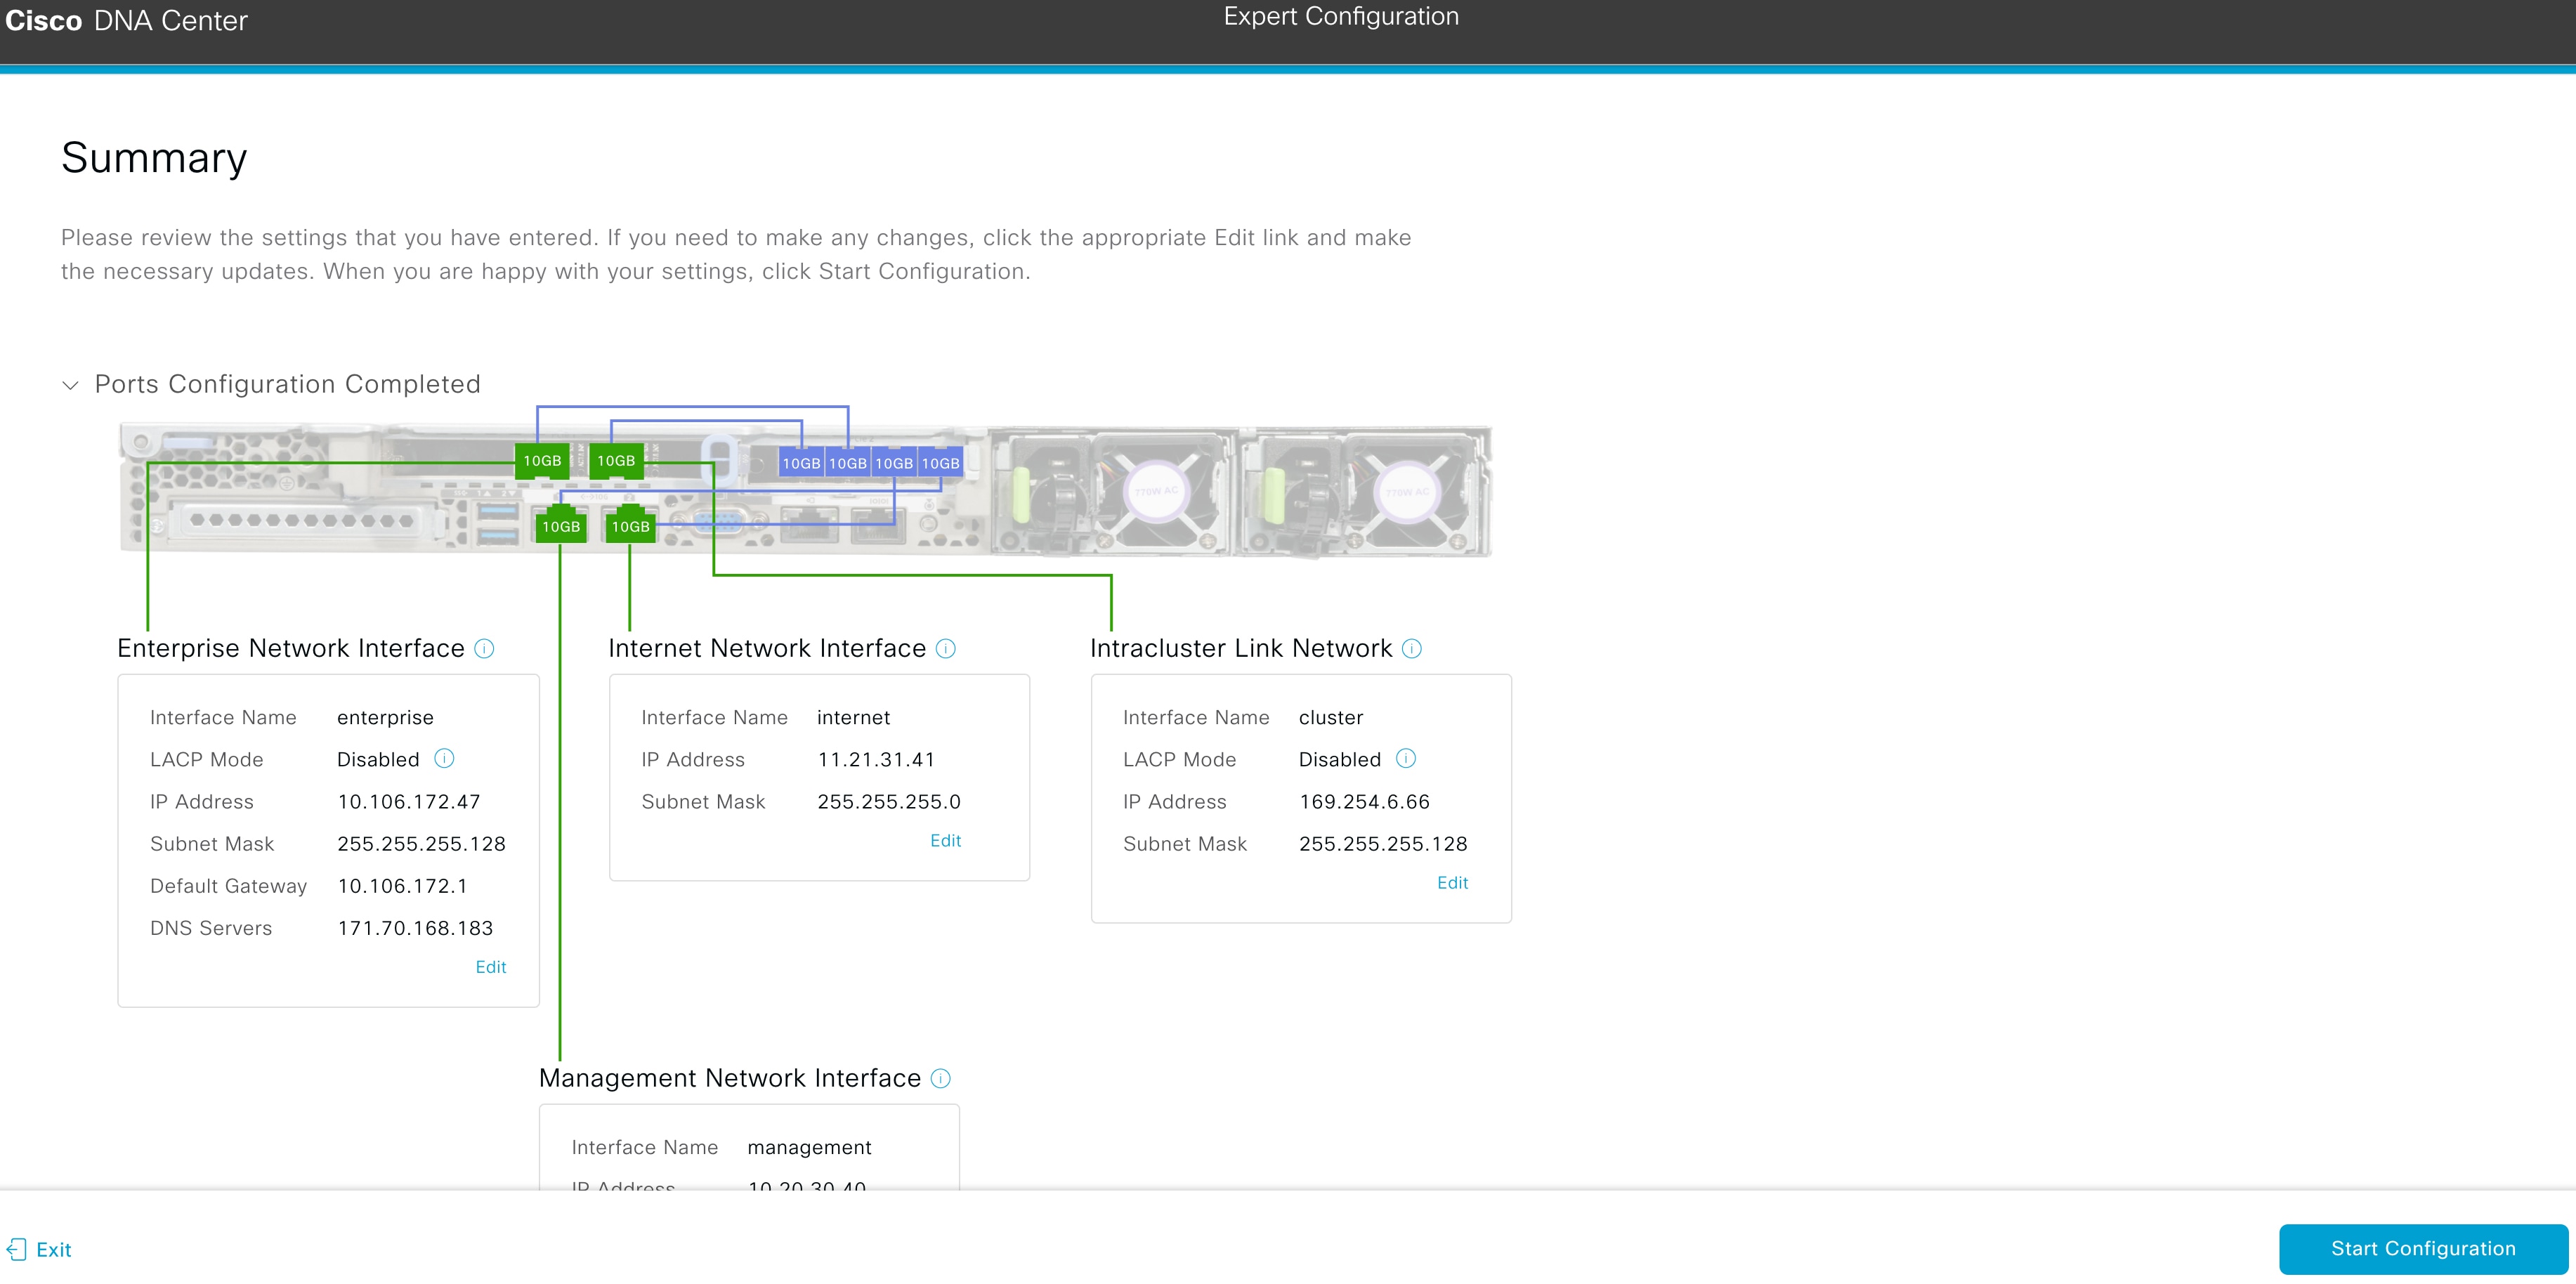View info for Enterprise Network Interface
Viewport: 2576px width, 1284px height.
pos(484,649)
